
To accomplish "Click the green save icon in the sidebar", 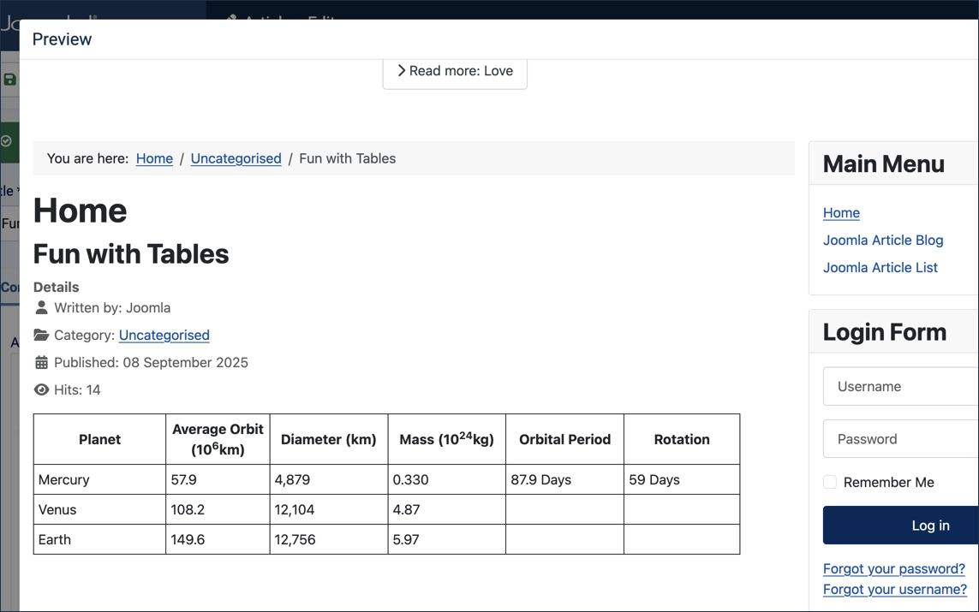I will click(x=9, y=78).
